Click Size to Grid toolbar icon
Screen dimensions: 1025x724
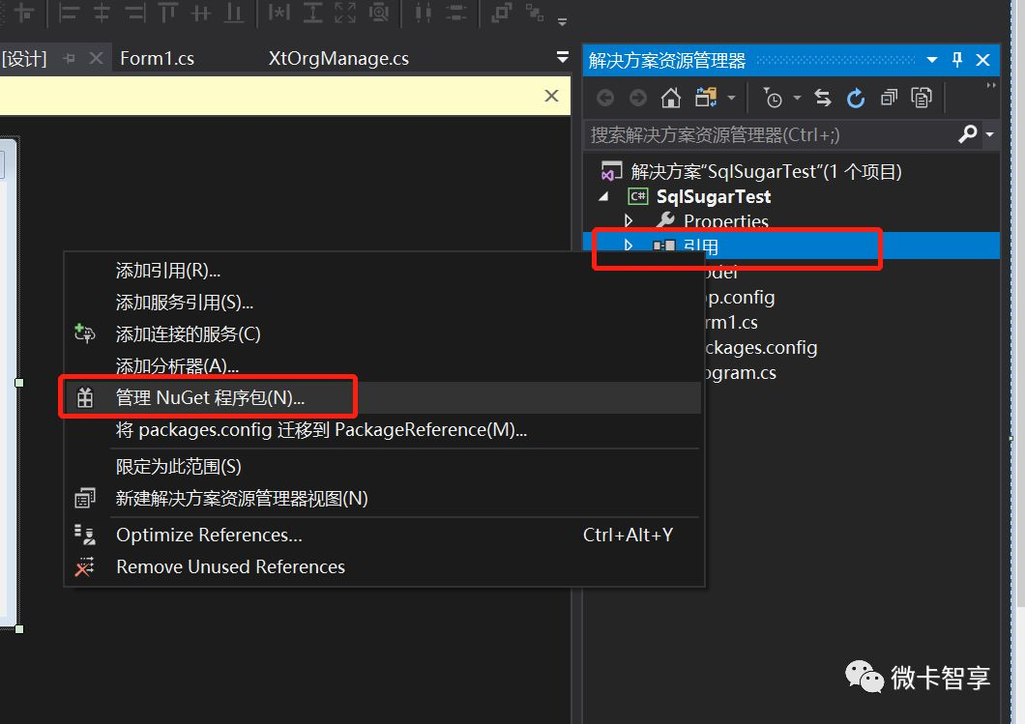[x=378, y=13]
